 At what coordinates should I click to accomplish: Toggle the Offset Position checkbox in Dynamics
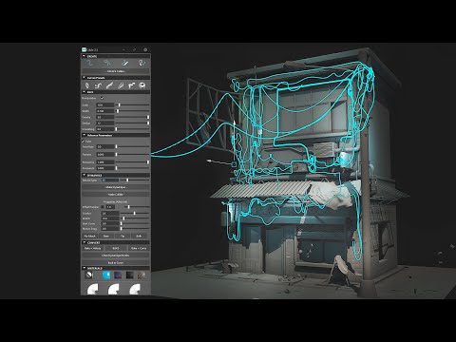tap(103, 207)
